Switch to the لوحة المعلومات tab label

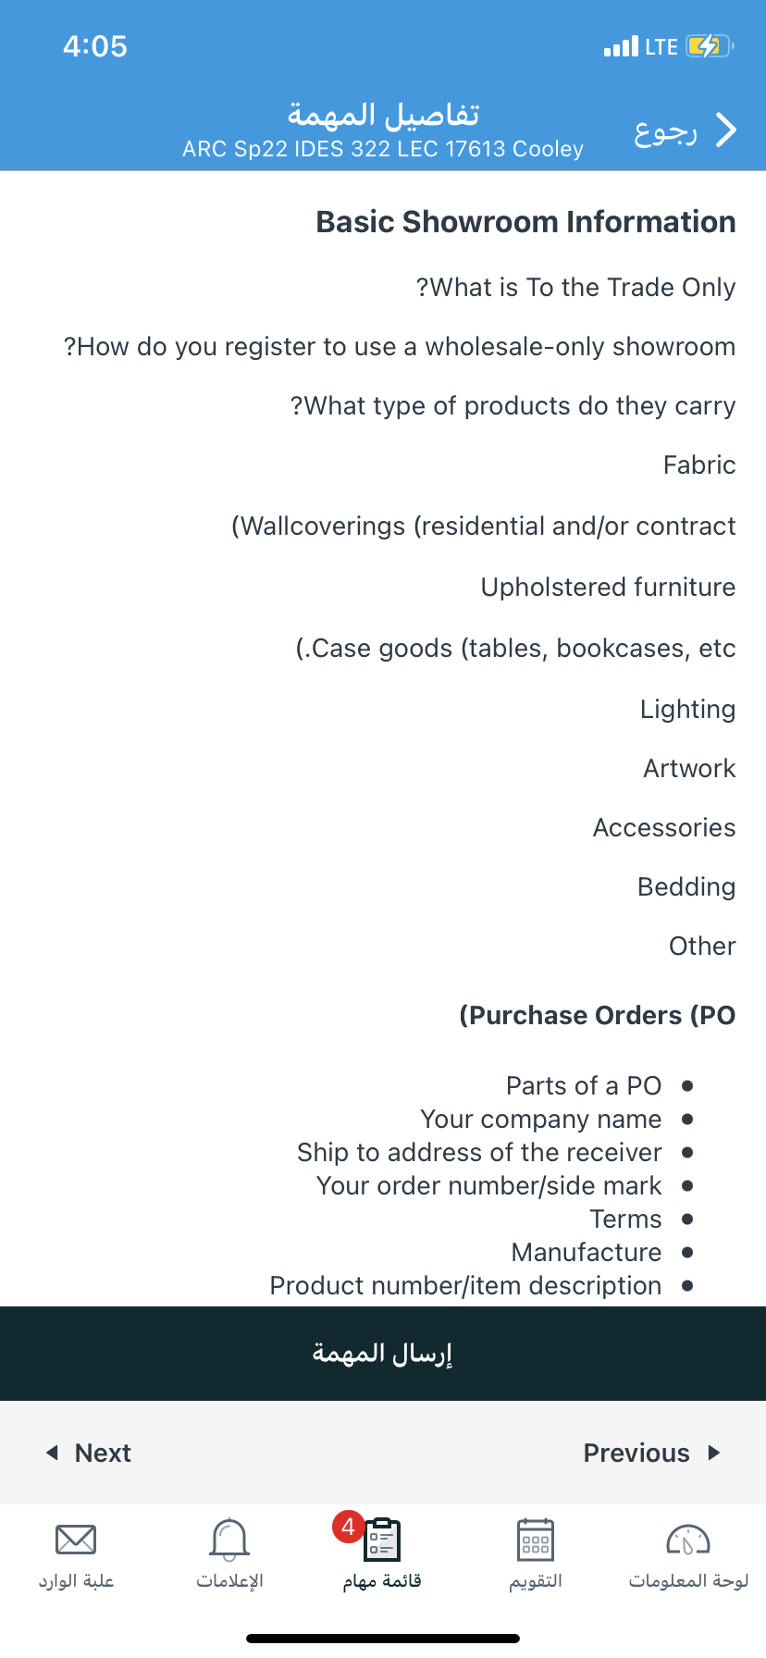point(688,1581)
